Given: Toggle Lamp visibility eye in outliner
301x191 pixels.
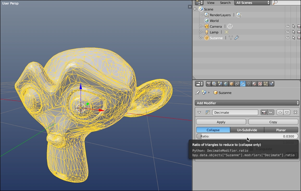Looking at the screenshot, I should tap(288, 32).
